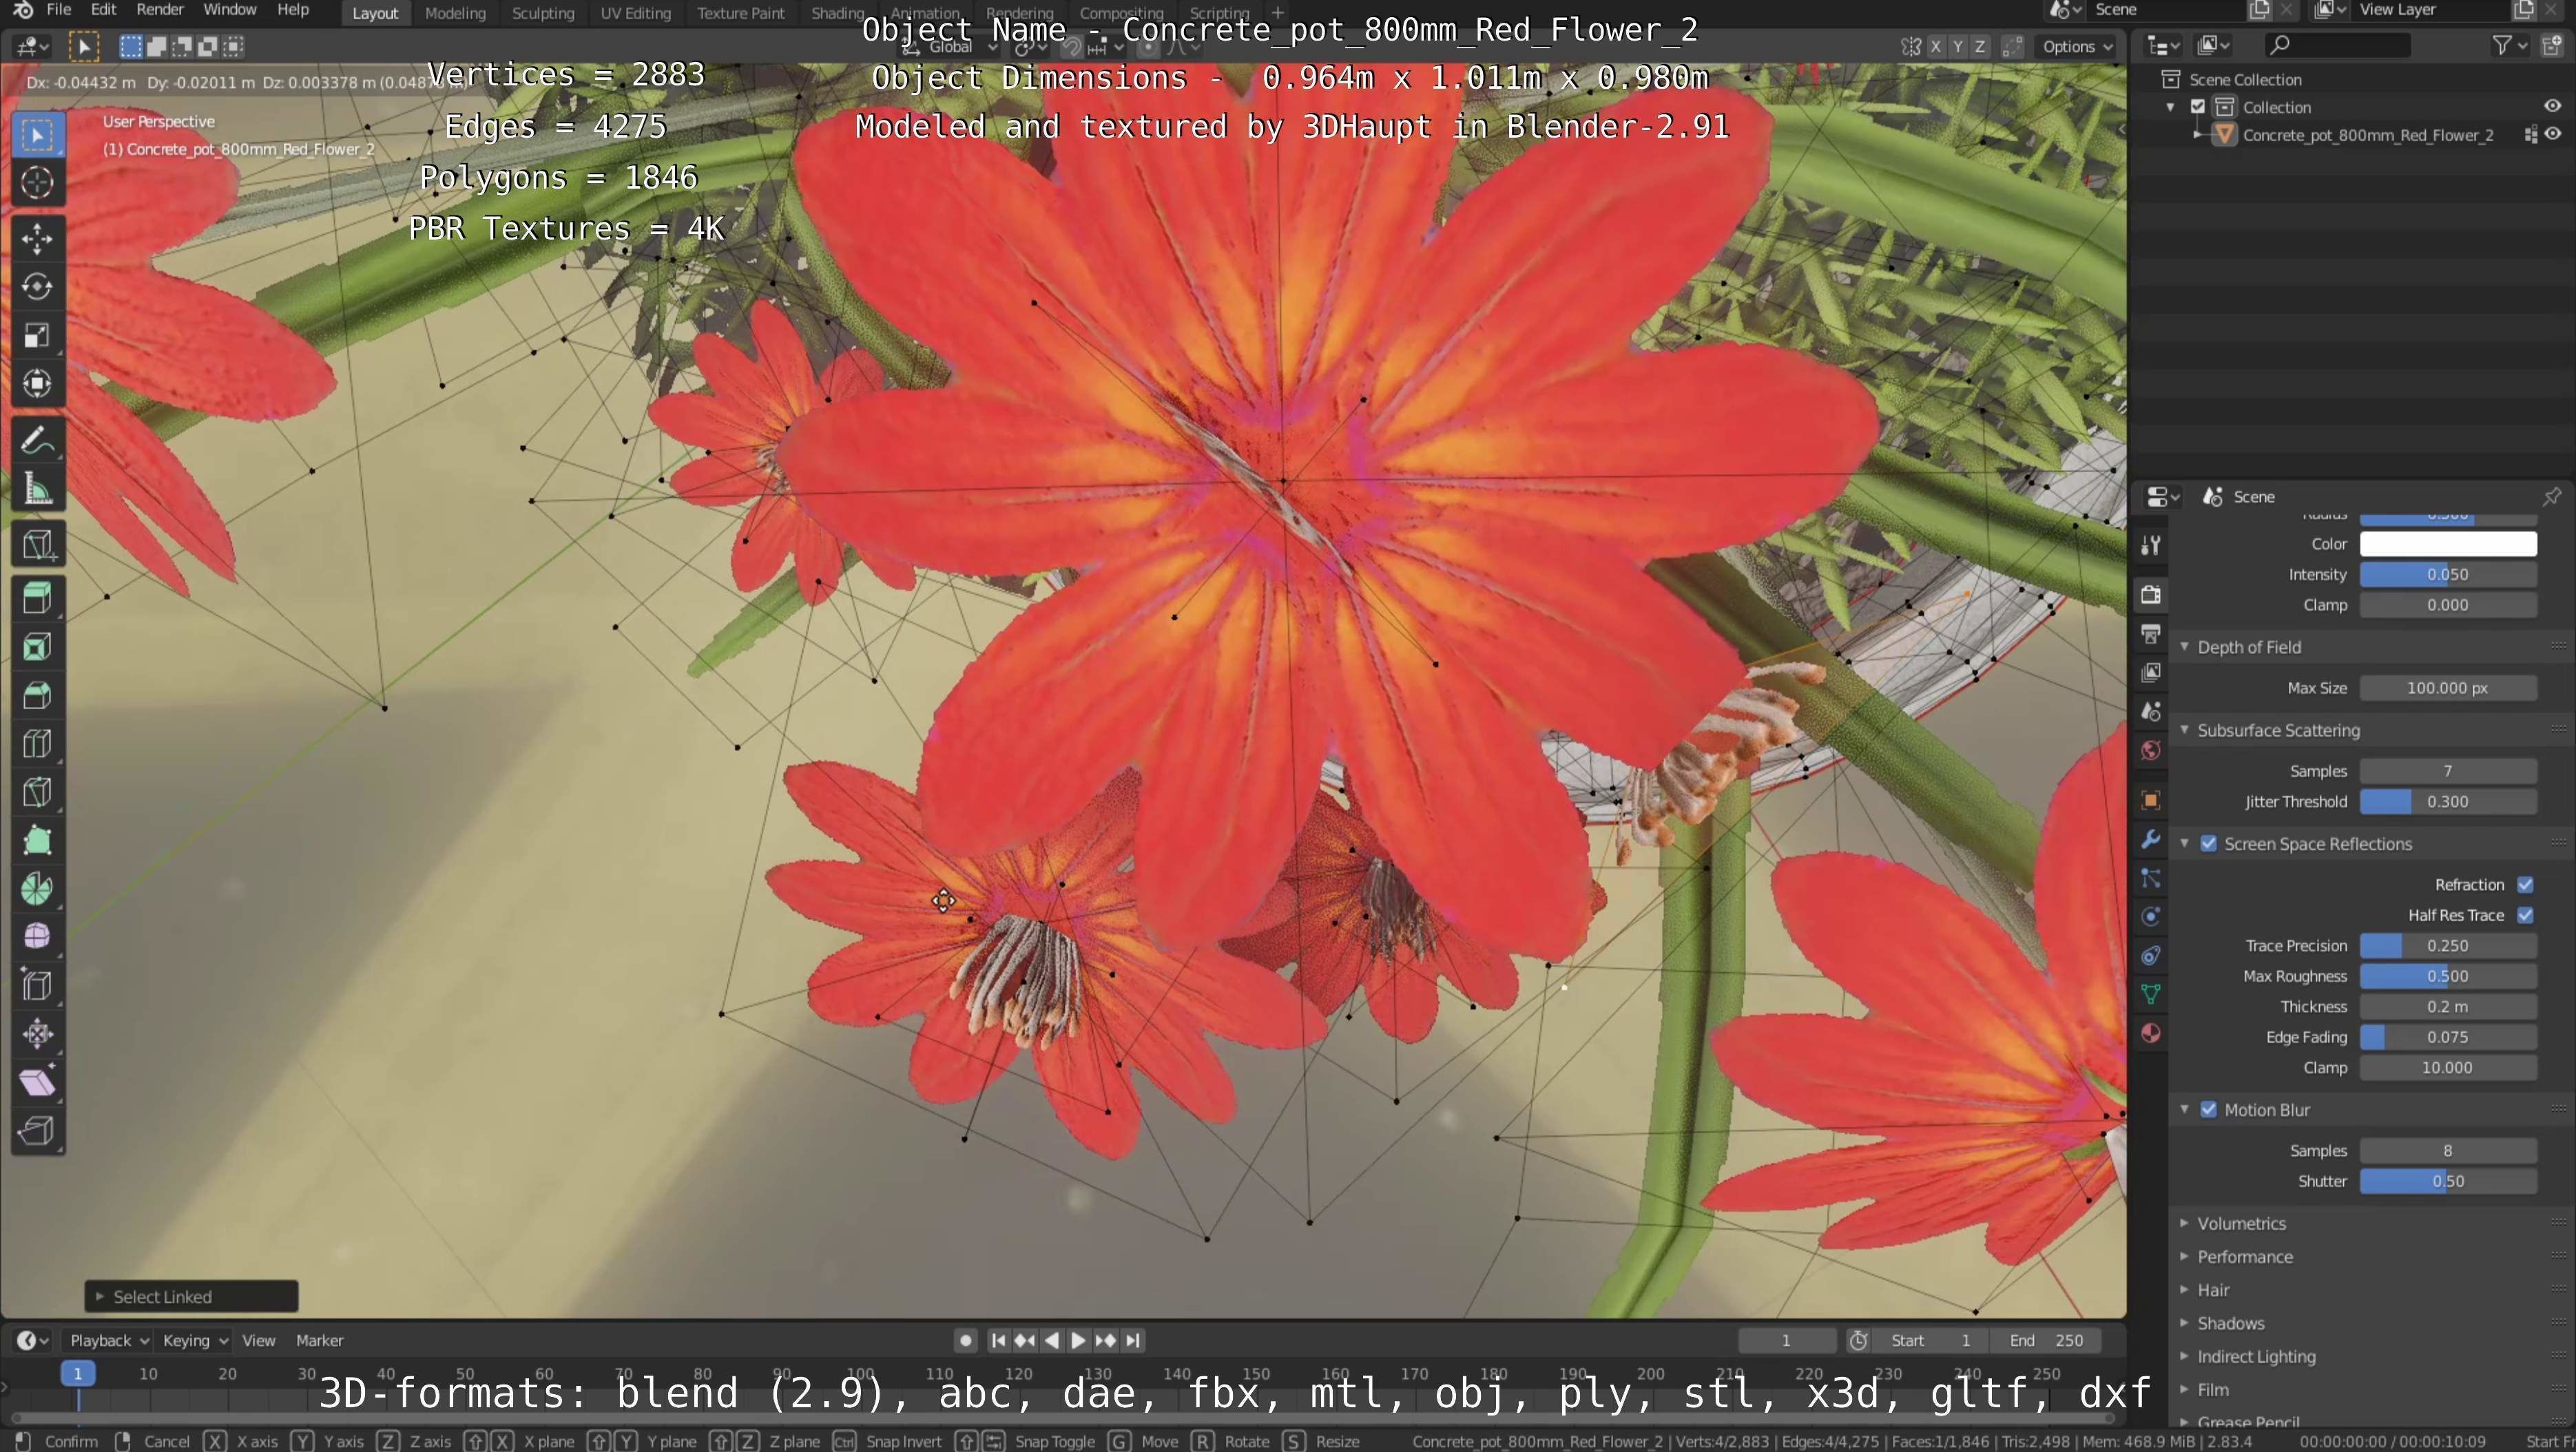
Task: Choose the Shear tool
Action: [37, 1082]
